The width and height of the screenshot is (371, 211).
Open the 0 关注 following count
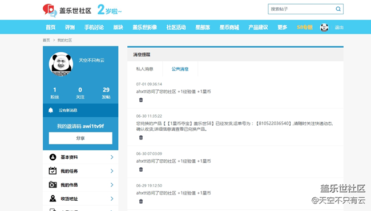click(80, 93)
